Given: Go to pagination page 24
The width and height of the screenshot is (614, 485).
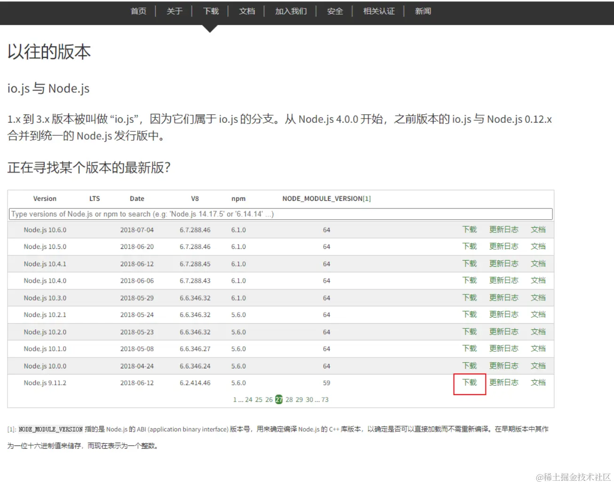Looking at the screenshot, I should click(x=249, y=400).
